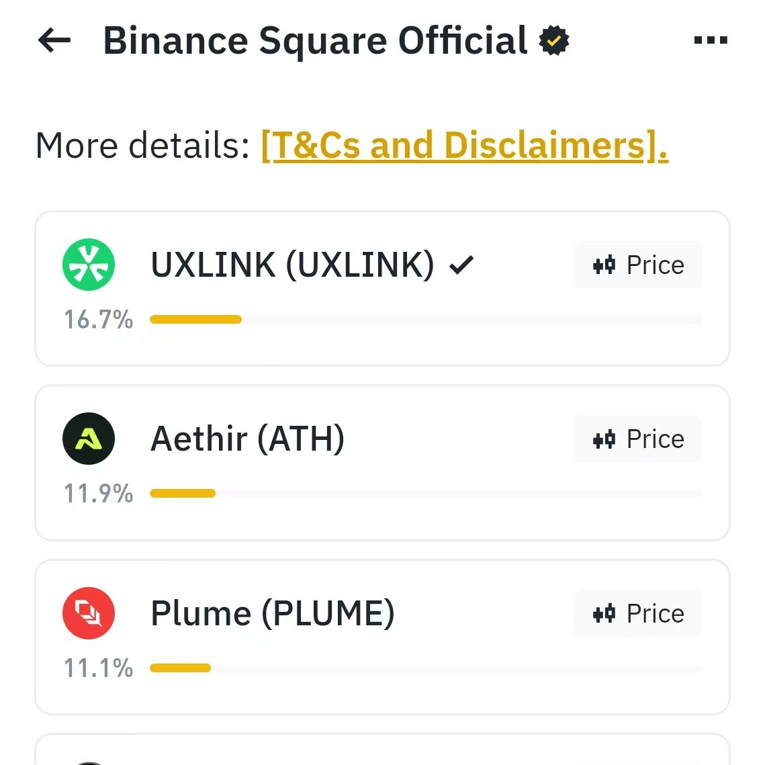765x765 pixels.
Task: Open the T&Cs and Disclaimers link
Action: (465, 145)
